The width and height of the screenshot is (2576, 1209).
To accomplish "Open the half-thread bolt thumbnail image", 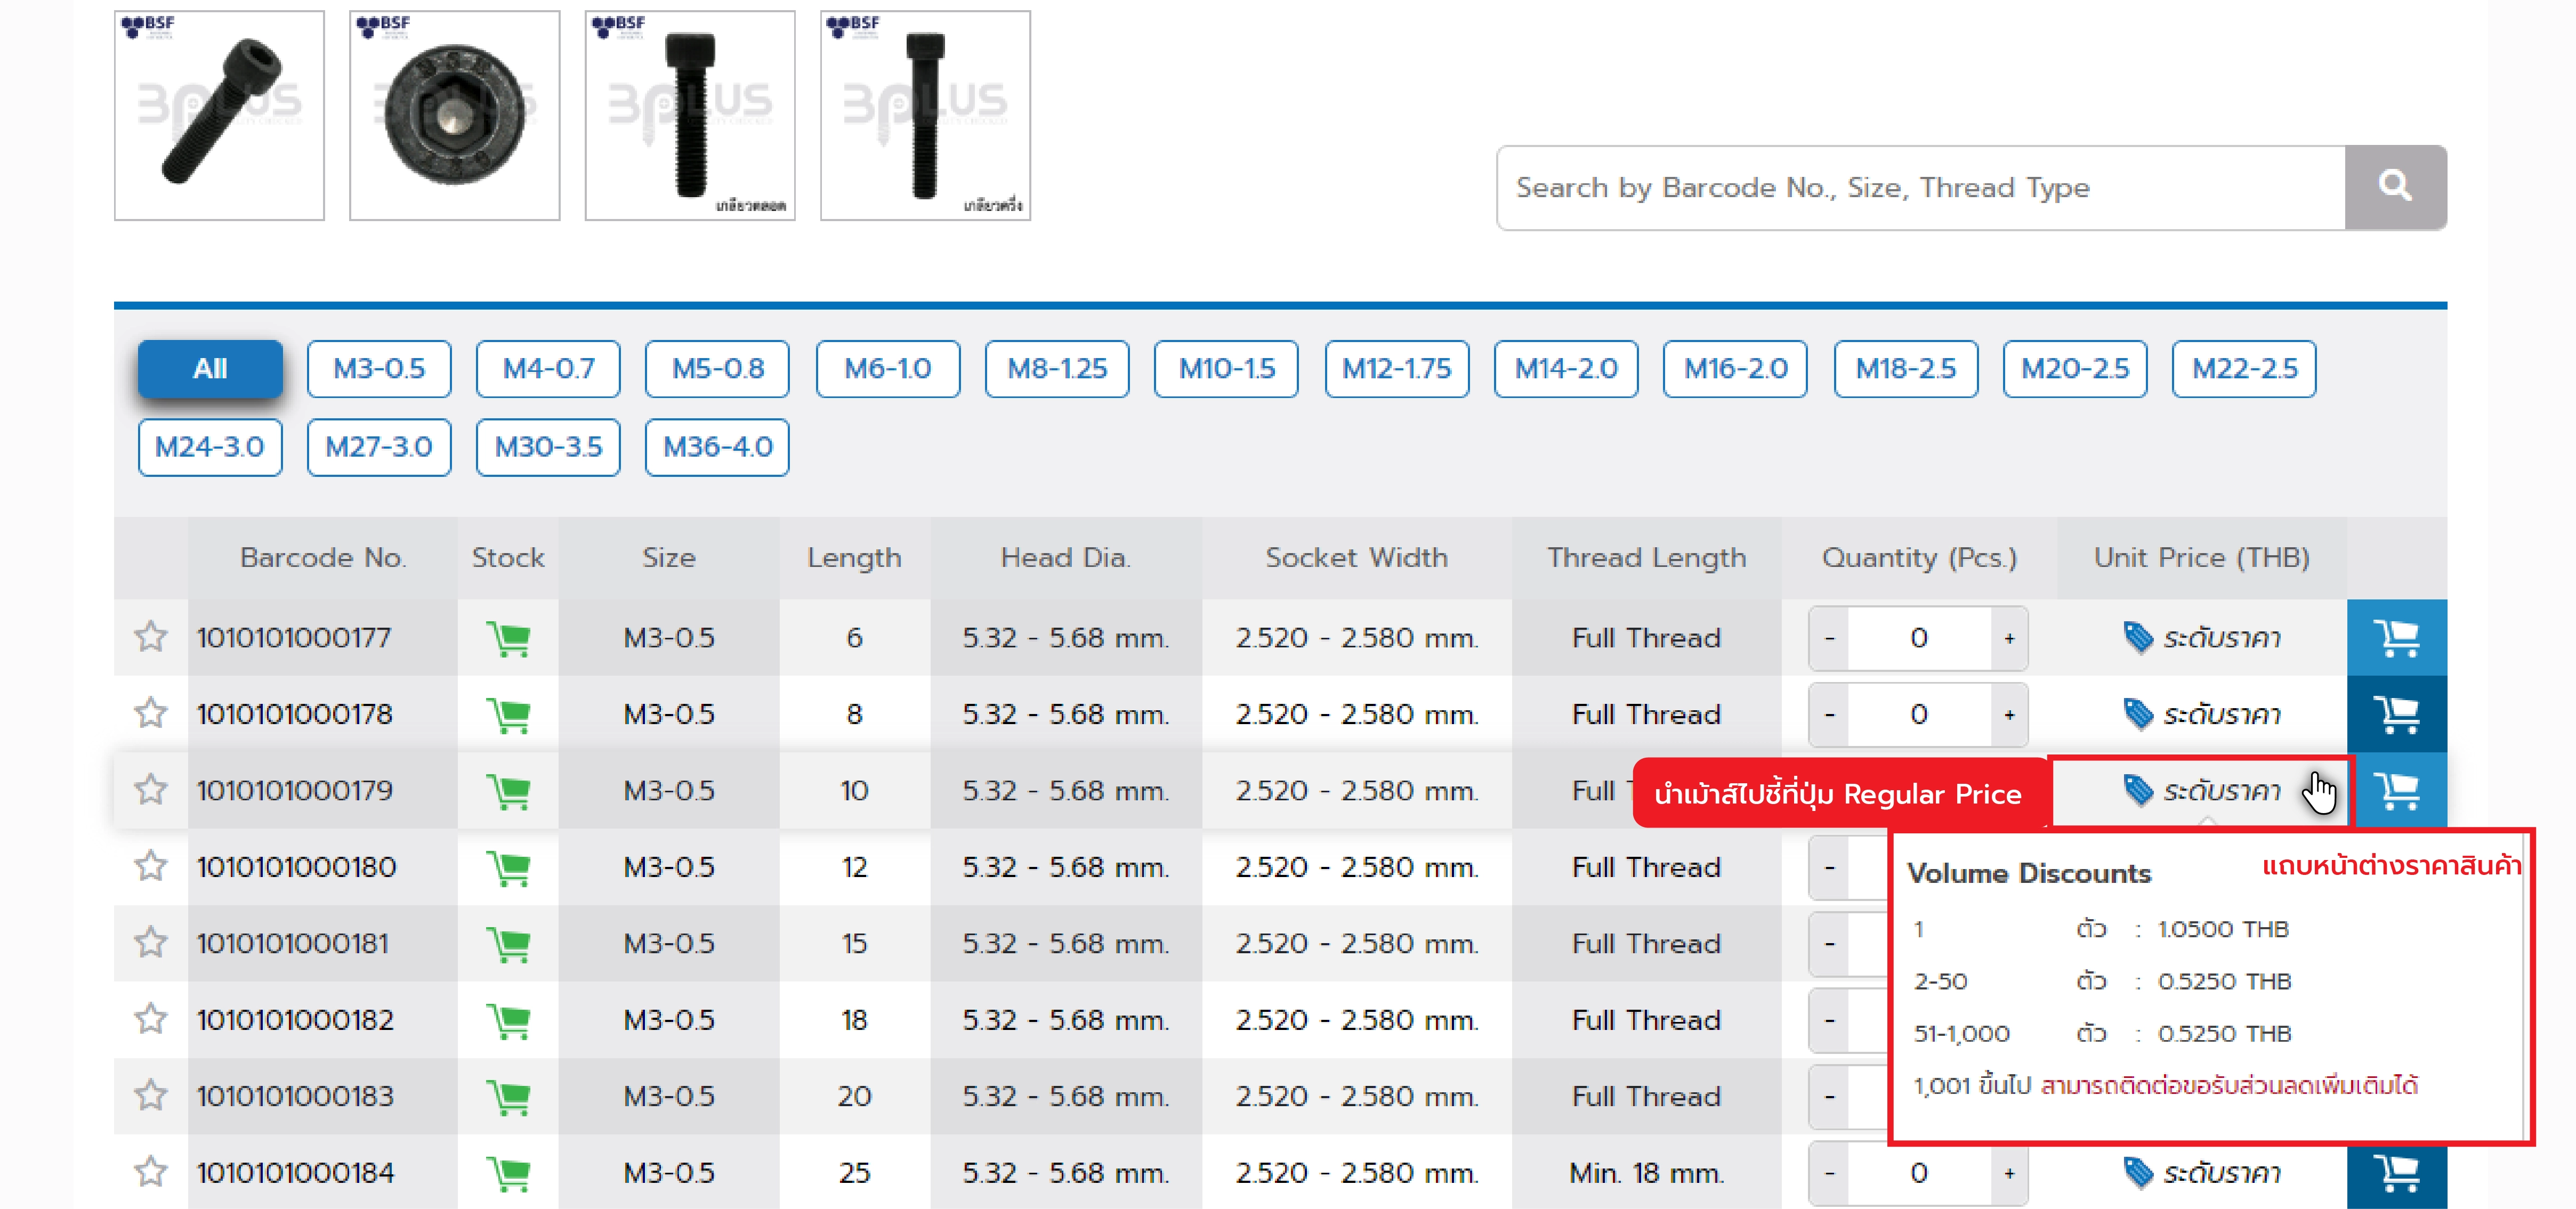I will tap(924, 115).
